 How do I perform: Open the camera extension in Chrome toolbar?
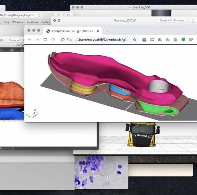pyautogui.click(x=168, y=40)
